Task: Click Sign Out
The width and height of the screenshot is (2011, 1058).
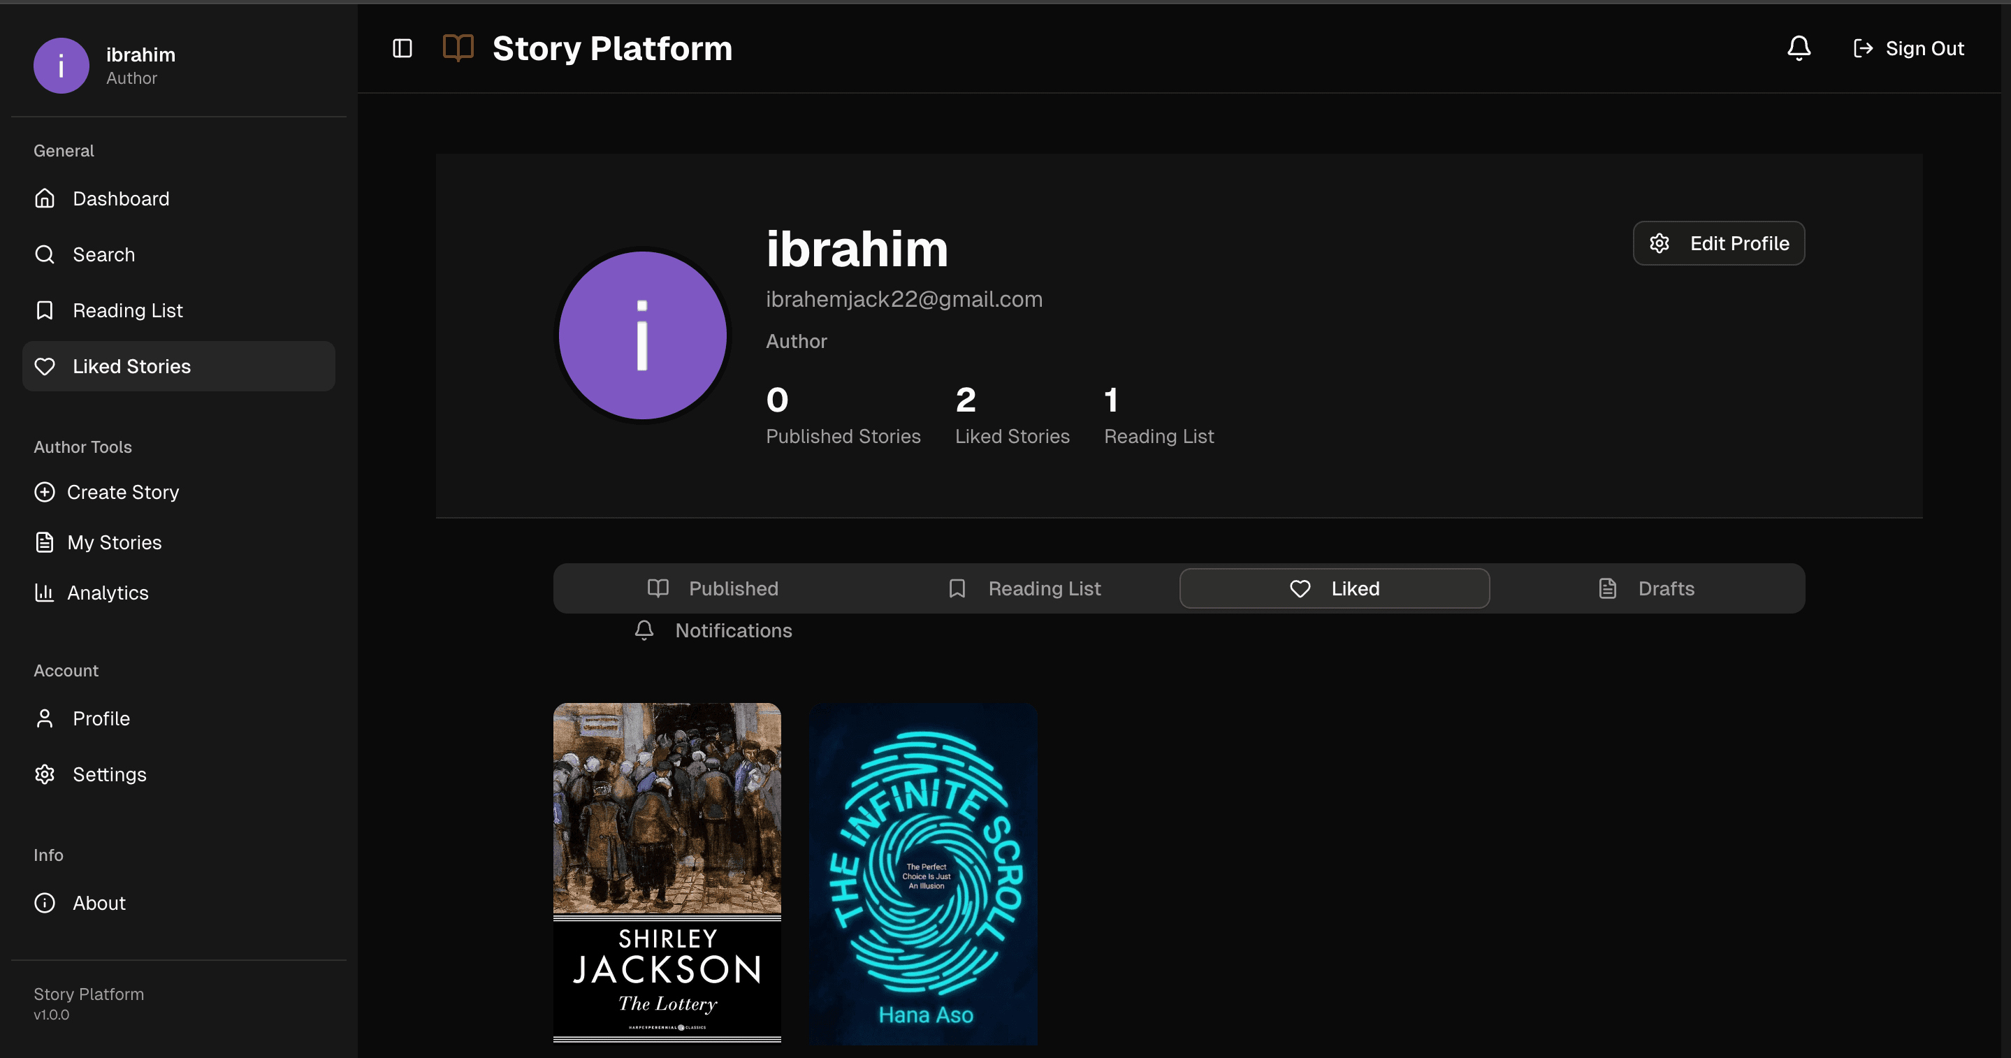Action: [x=1908, y=48]
